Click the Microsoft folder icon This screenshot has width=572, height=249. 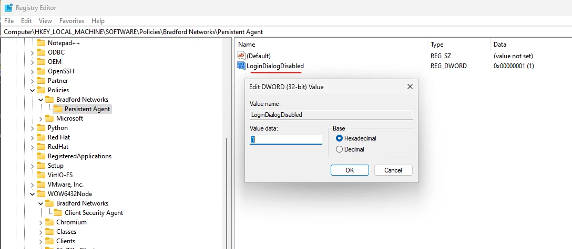click(49, 118)
